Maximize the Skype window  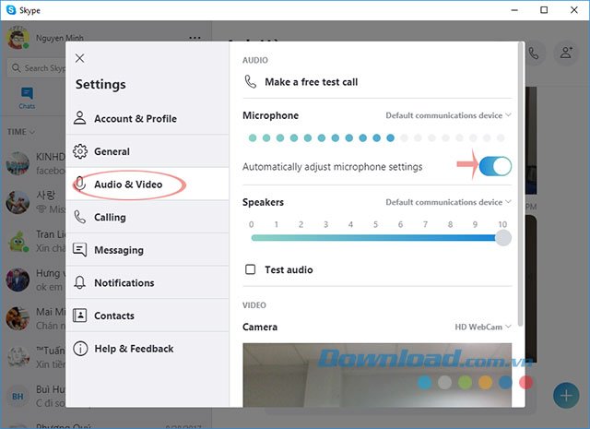coord(544,10)
